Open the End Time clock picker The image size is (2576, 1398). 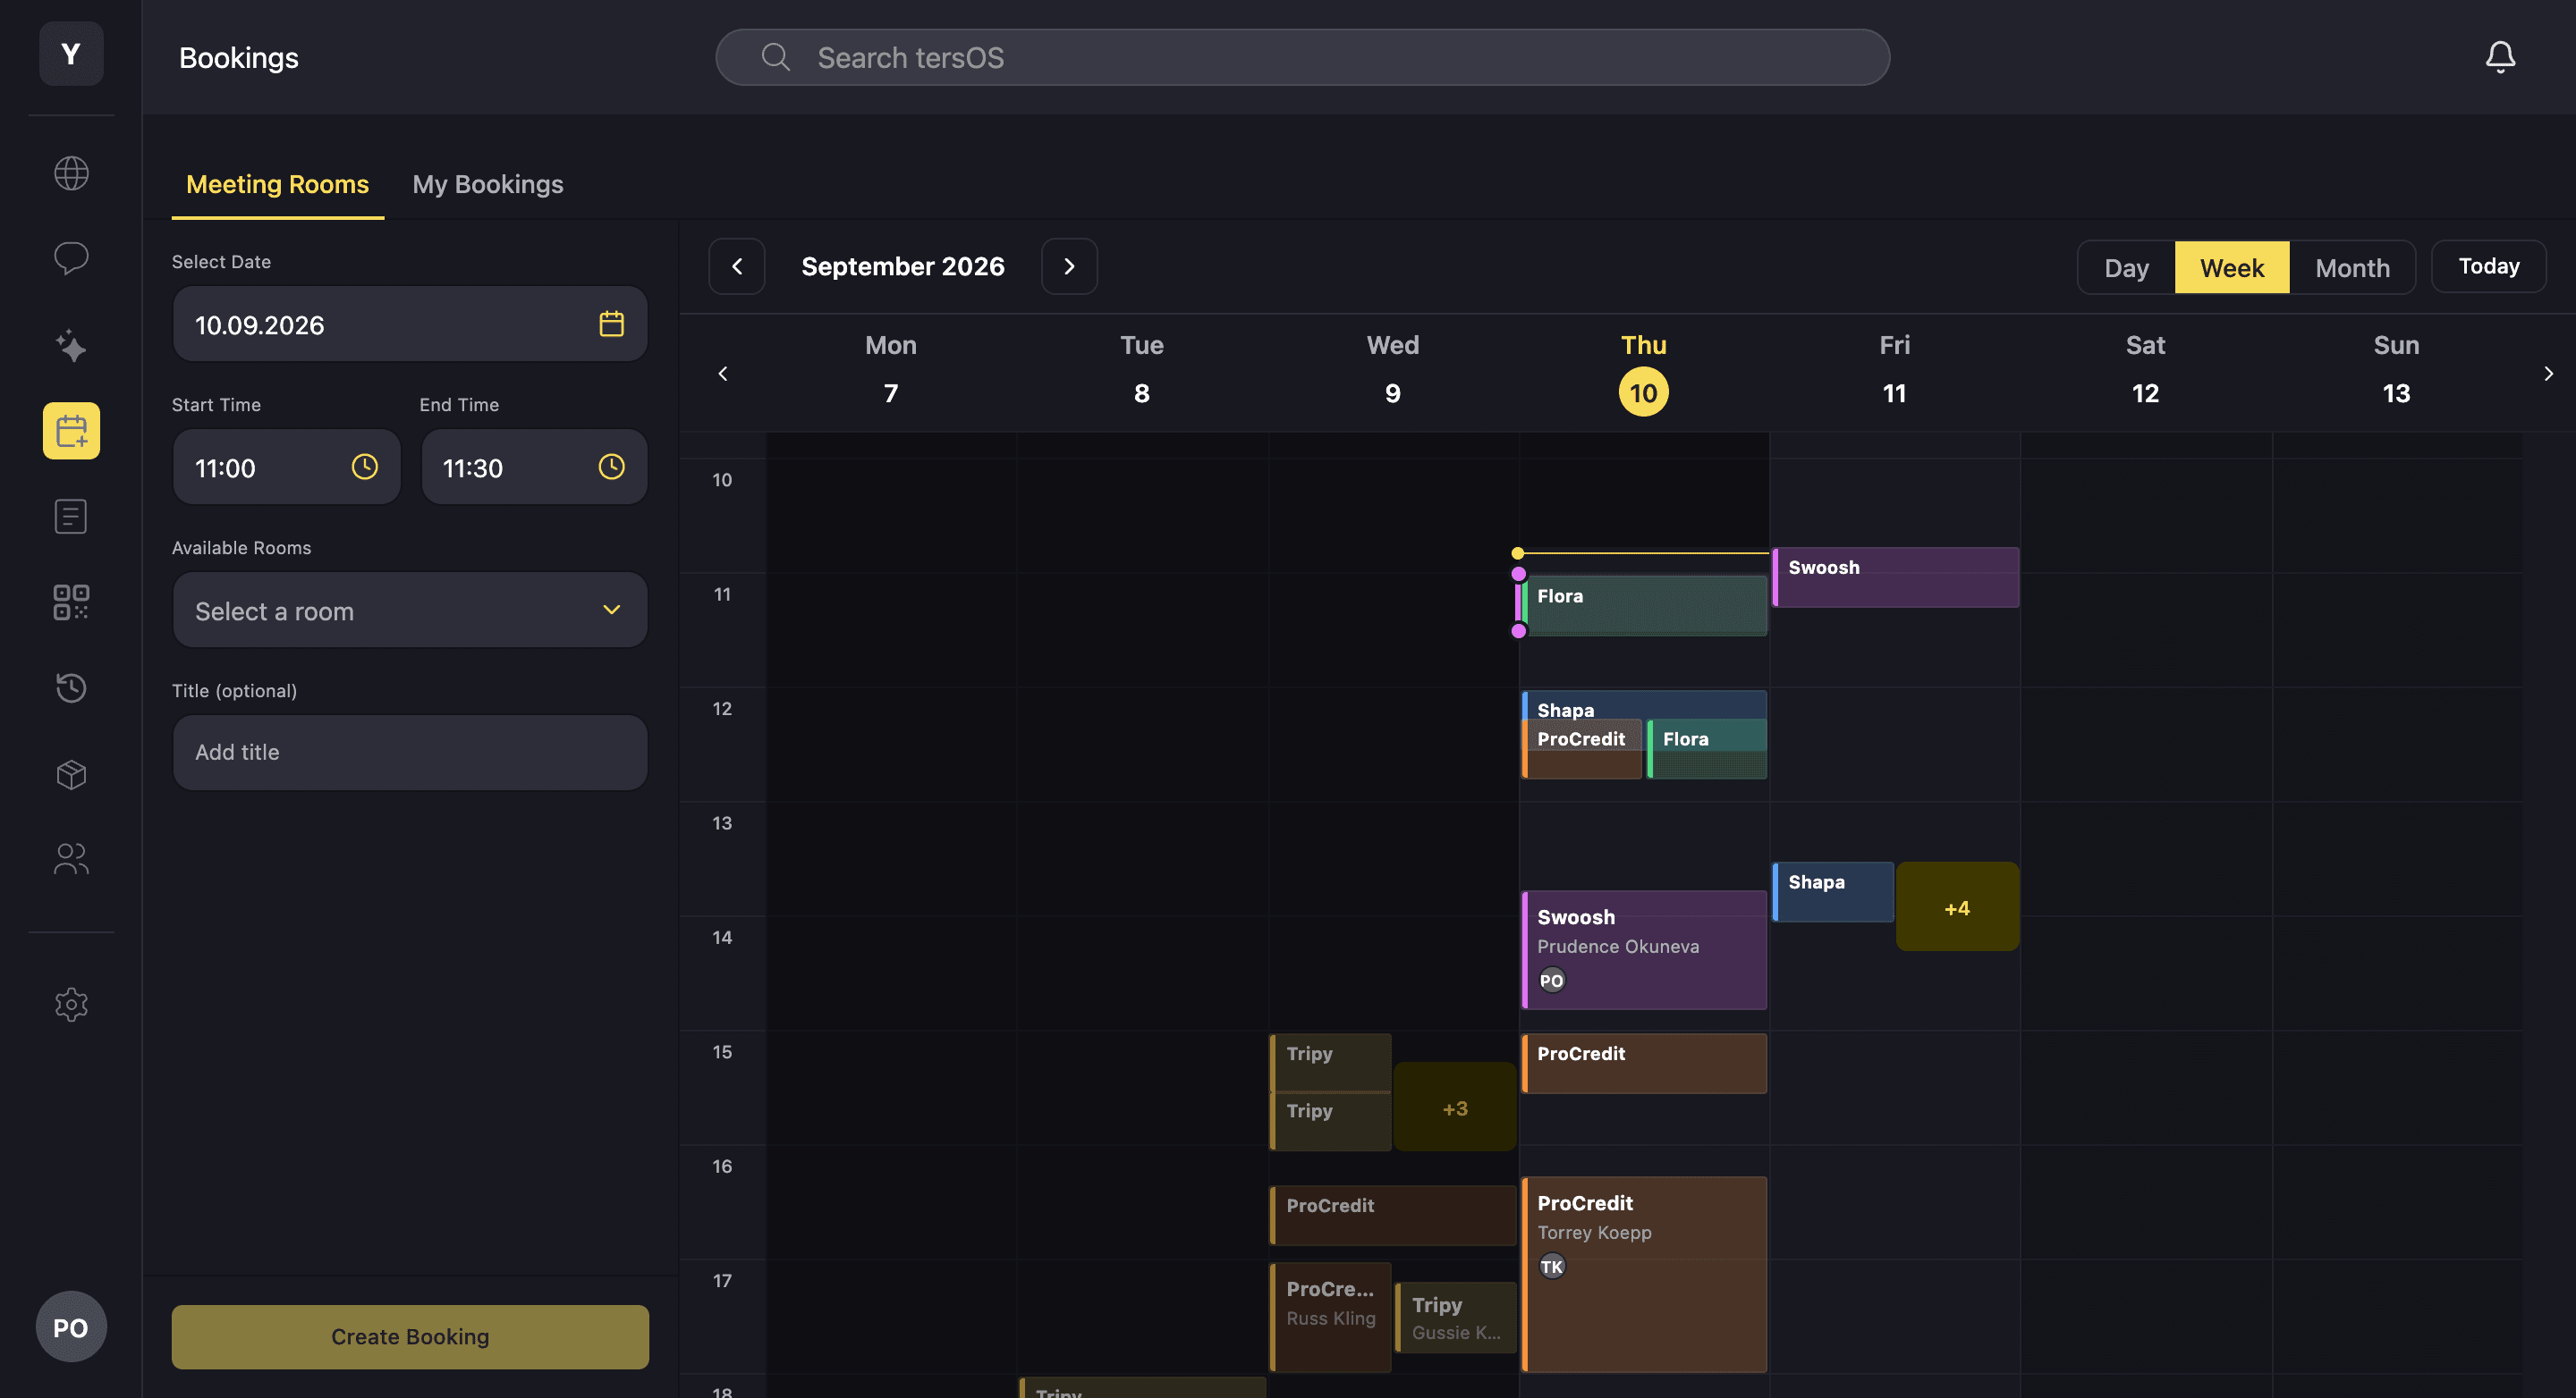(x=611, y=467)
